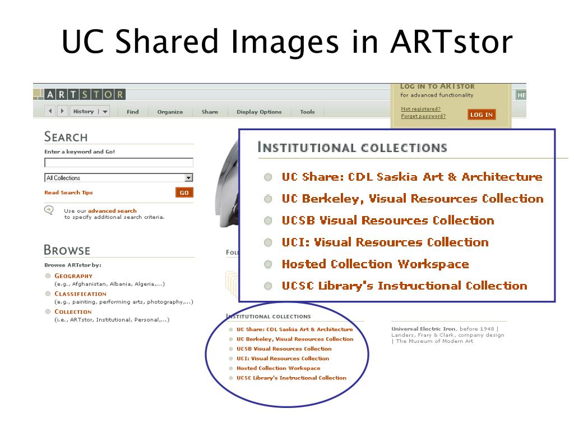Open the Find menu
Image resolution: width=574 pixels, height=431 pixels.
click(x=132, y=112)
